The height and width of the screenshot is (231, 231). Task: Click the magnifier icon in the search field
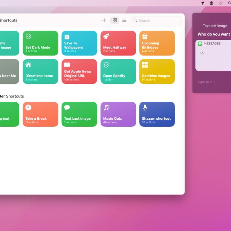tap(135, 20)
